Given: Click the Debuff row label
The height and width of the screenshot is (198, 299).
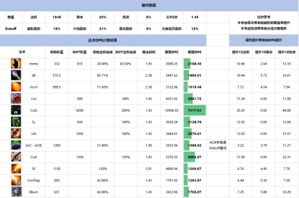Looking at the screenshot, I should pyautogui.click(x=11, y=29).
